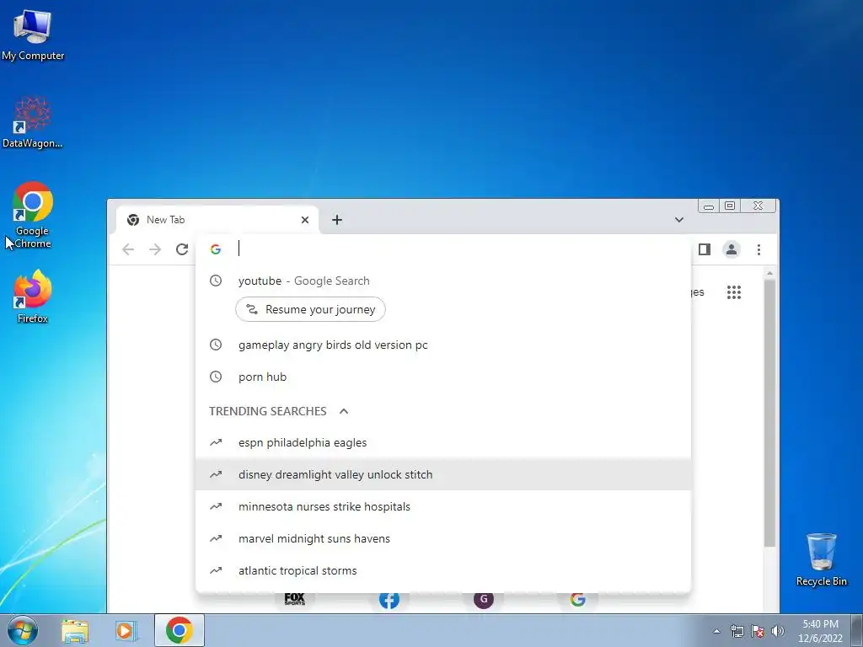This screenshot has height=647, width=863.
Task: Open the Google apps grid
Action: point(734,292)
